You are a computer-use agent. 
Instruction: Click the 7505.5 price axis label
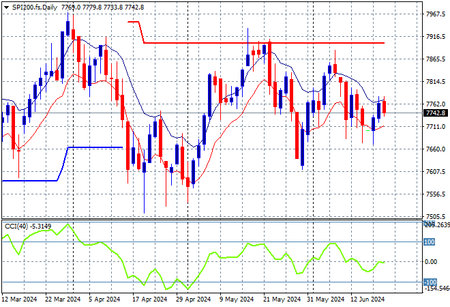436,216
